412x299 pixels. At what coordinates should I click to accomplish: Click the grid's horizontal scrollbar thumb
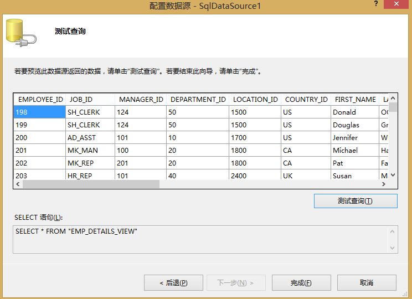pyautogui.click(x=91, y=184)
